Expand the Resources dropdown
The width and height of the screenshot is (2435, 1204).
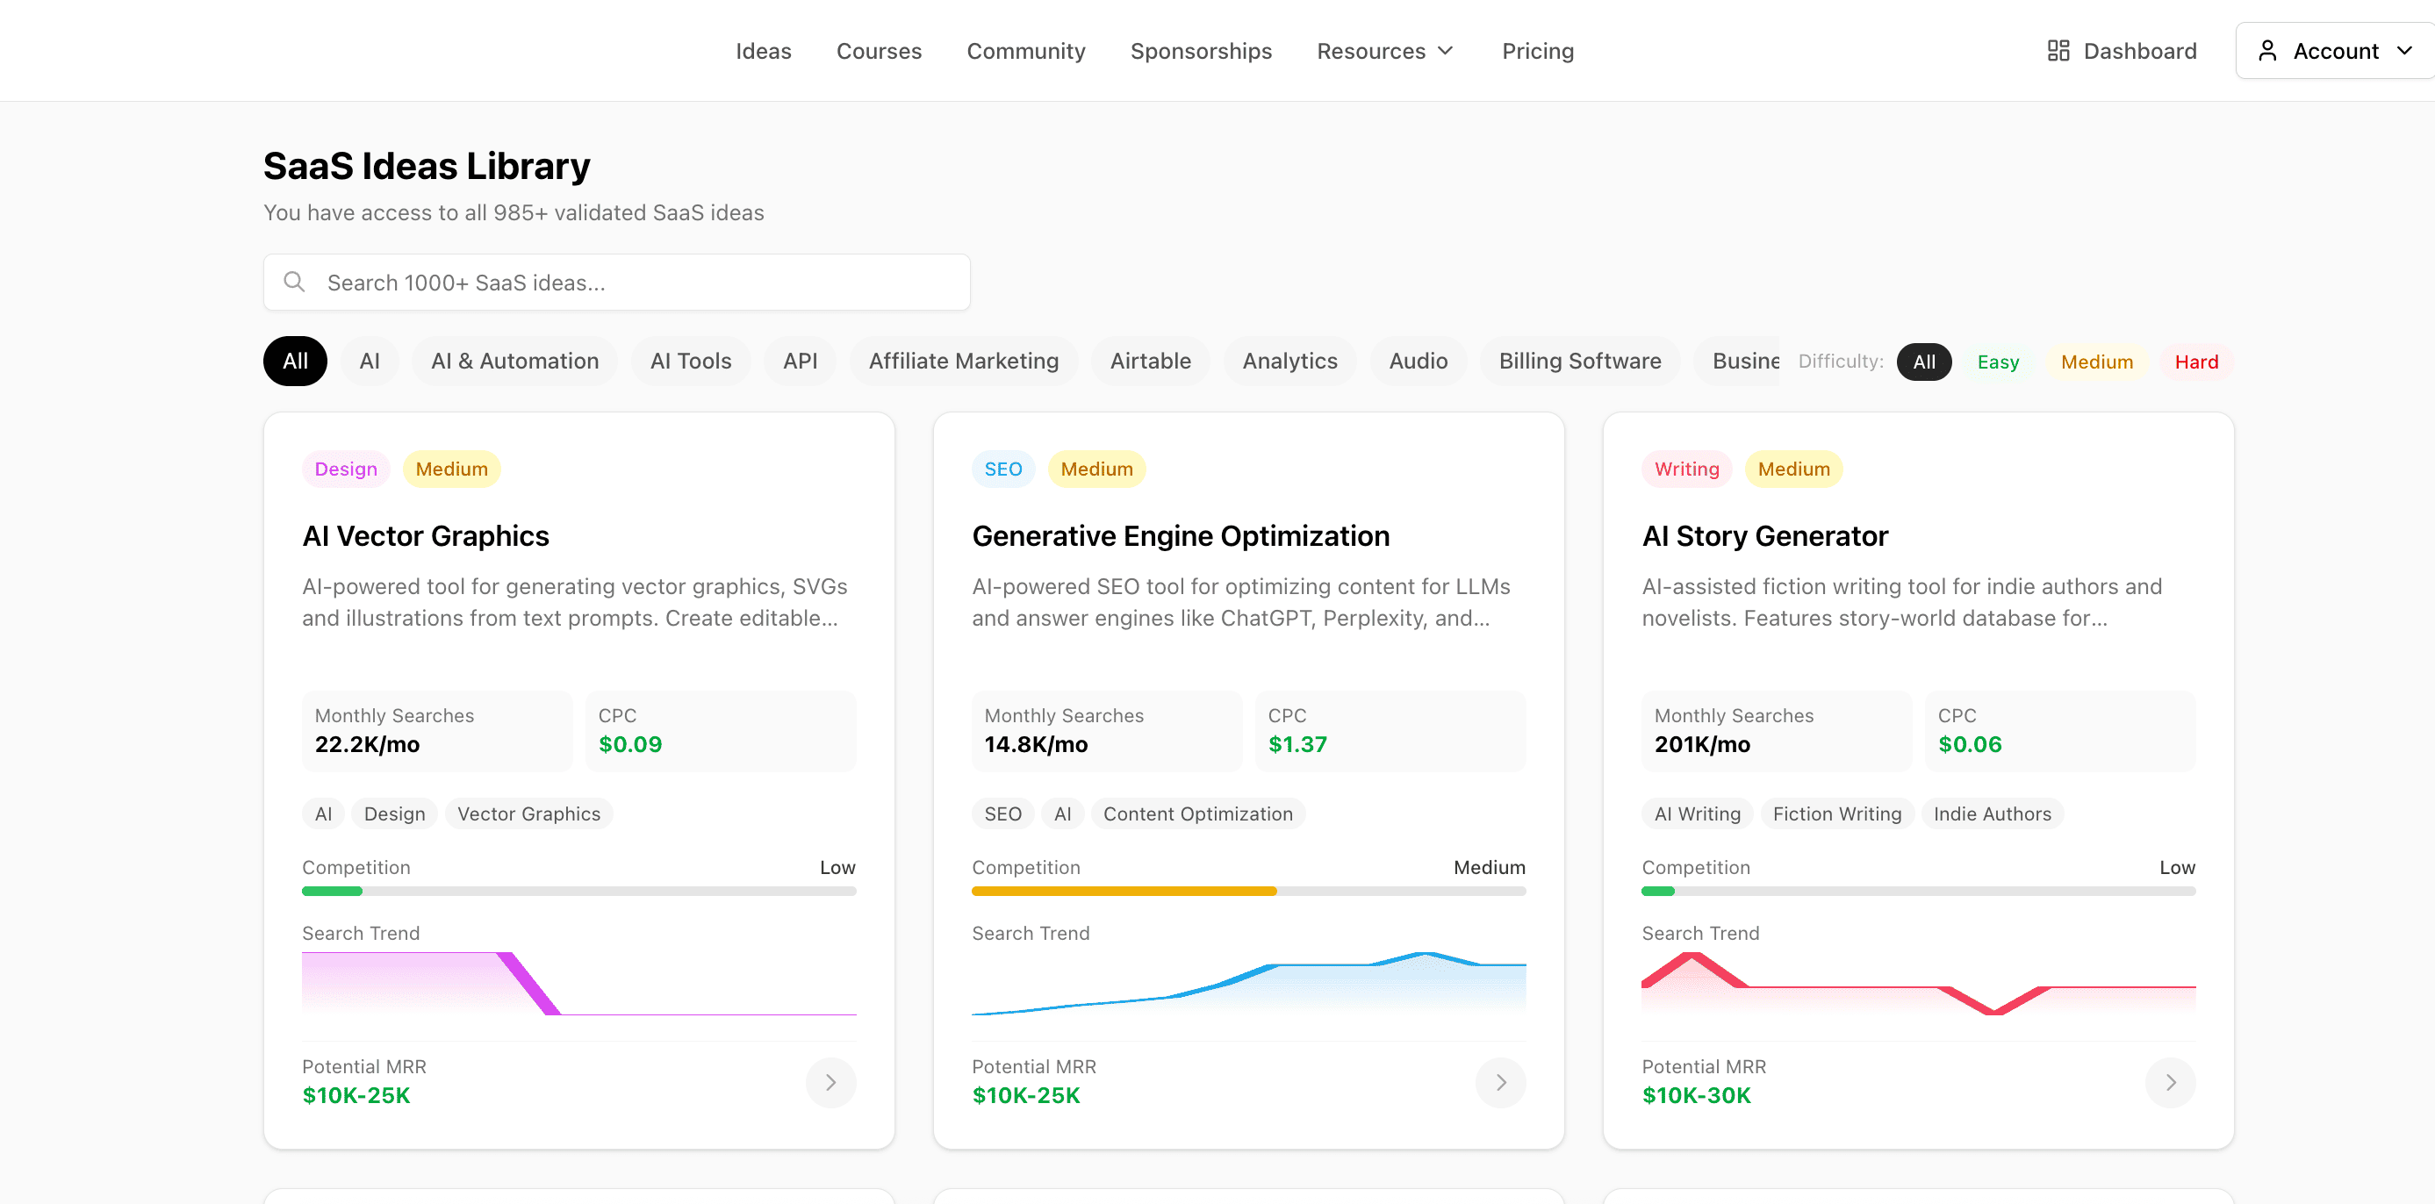[x=1386, y=50]
